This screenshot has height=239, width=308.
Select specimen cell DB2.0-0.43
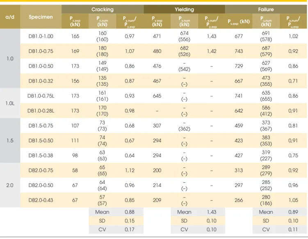(x=41, y=200)
